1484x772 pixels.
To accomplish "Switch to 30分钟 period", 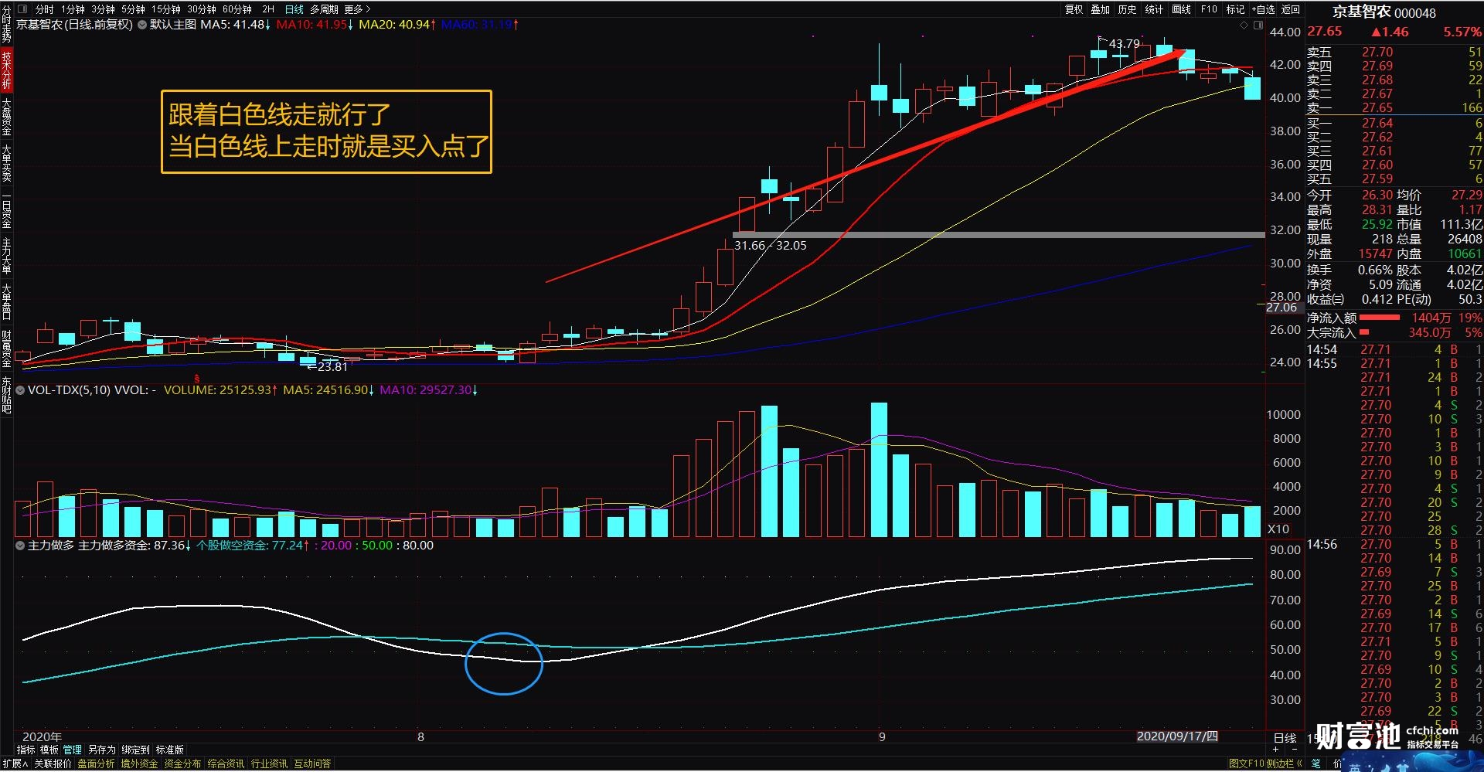I will (202, 9).
